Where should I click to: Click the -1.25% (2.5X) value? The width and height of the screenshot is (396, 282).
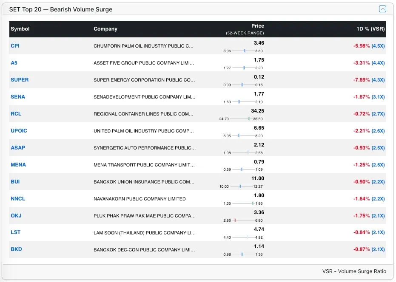point(369,165)
